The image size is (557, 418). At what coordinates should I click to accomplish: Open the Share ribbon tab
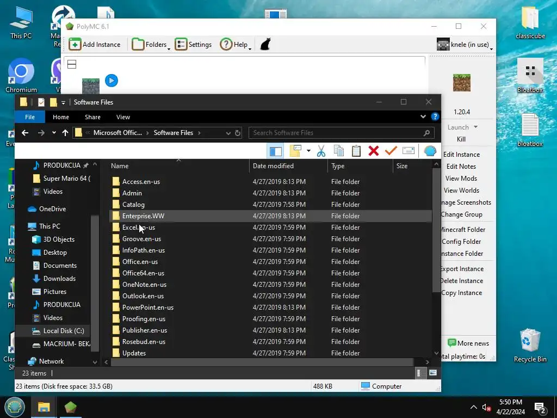[92, 117]
